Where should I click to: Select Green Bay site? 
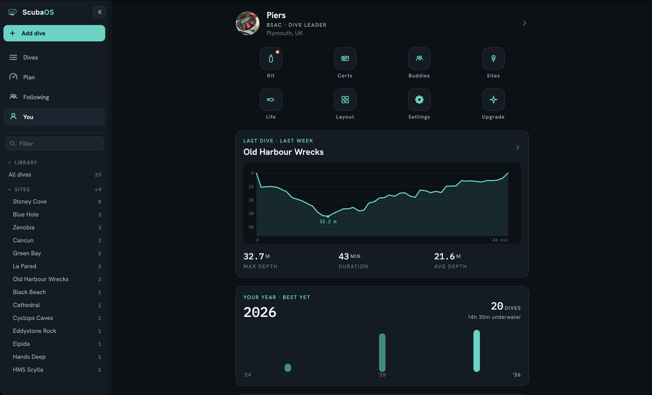[x=54, y=254]
